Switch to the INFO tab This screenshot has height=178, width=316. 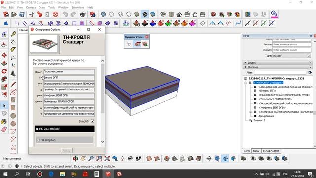pos(247,151)
